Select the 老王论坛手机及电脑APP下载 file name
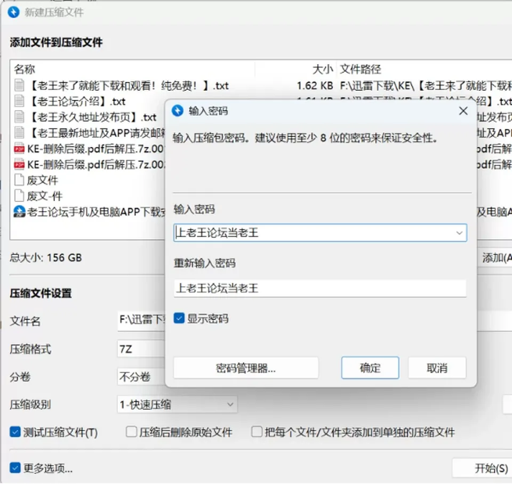This screenshot has height=484, width=512. tap(97, 212)
